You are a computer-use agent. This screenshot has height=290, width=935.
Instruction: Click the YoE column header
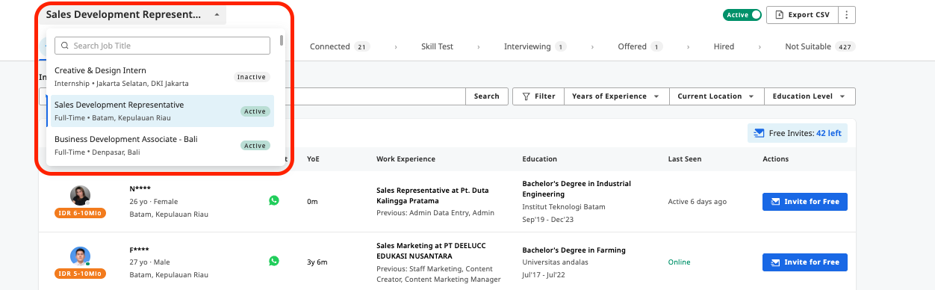coord(313,159)
